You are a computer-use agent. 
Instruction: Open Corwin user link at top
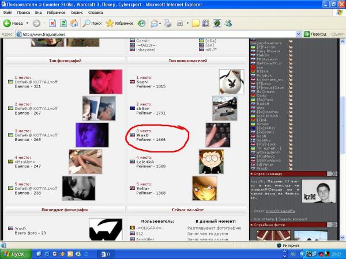click(143, 41)
